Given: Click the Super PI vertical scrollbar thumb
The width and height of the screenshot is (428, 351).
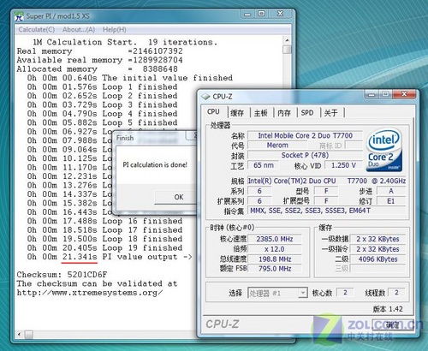Looking at the screenshot, I should (287, 50).
